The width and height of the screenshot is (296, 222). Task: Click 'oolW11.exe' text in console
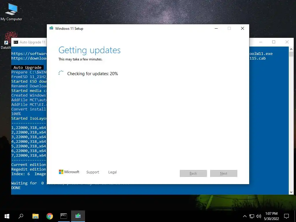point(261,53)
